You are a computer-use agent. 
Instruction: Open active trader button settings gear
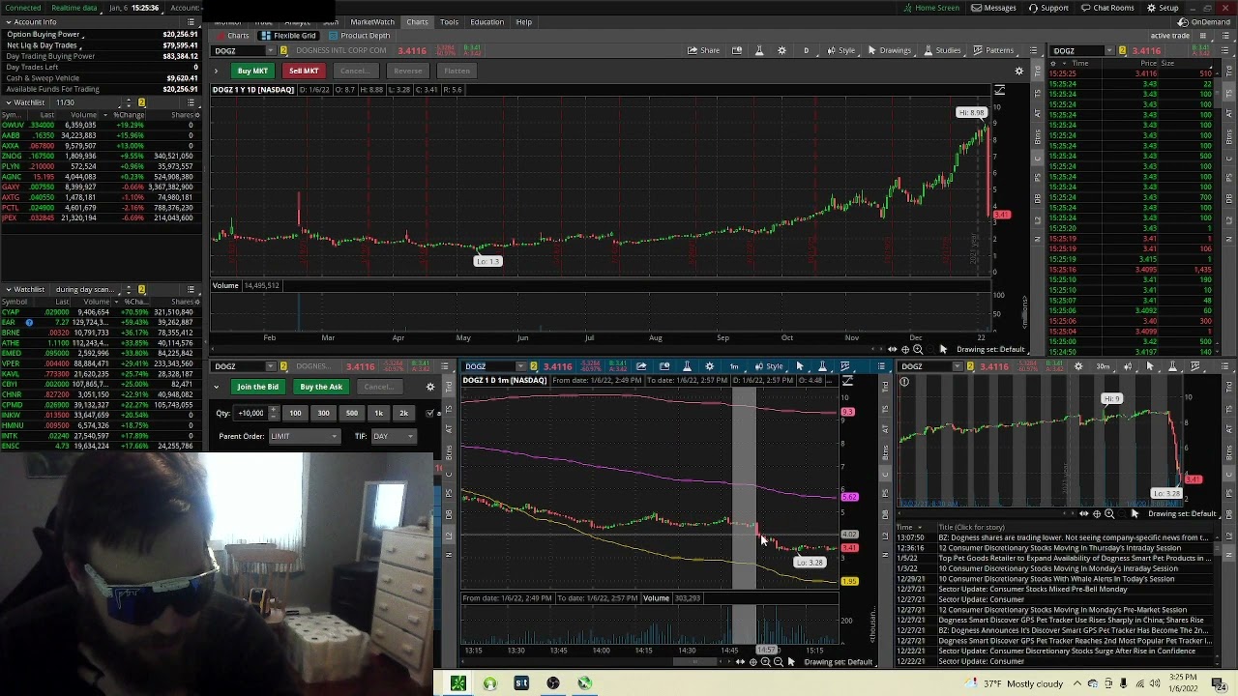(x=1018, y=71)
